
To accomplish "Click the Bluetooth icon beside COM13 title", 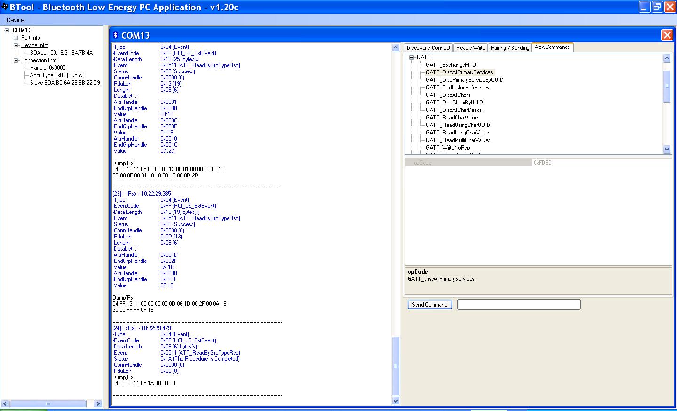I will pos(115,35).
